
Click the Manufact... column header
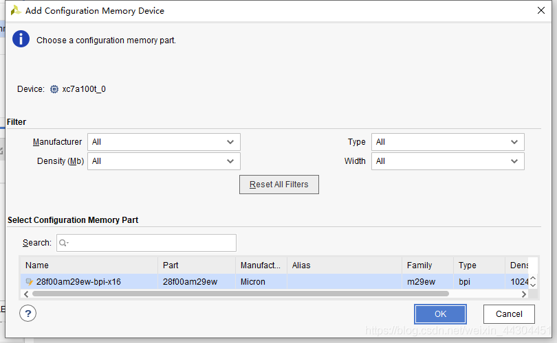click(261, 265)
